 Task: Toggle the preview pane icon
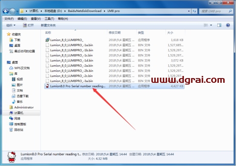[219, 25]
